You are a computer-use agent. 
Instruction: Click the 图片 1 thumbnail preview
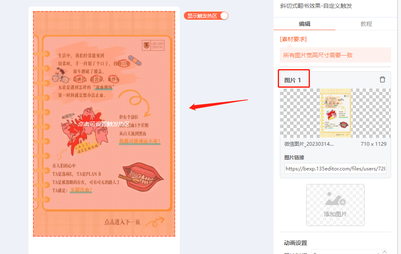pyautogui.click(x=335, y=113)
